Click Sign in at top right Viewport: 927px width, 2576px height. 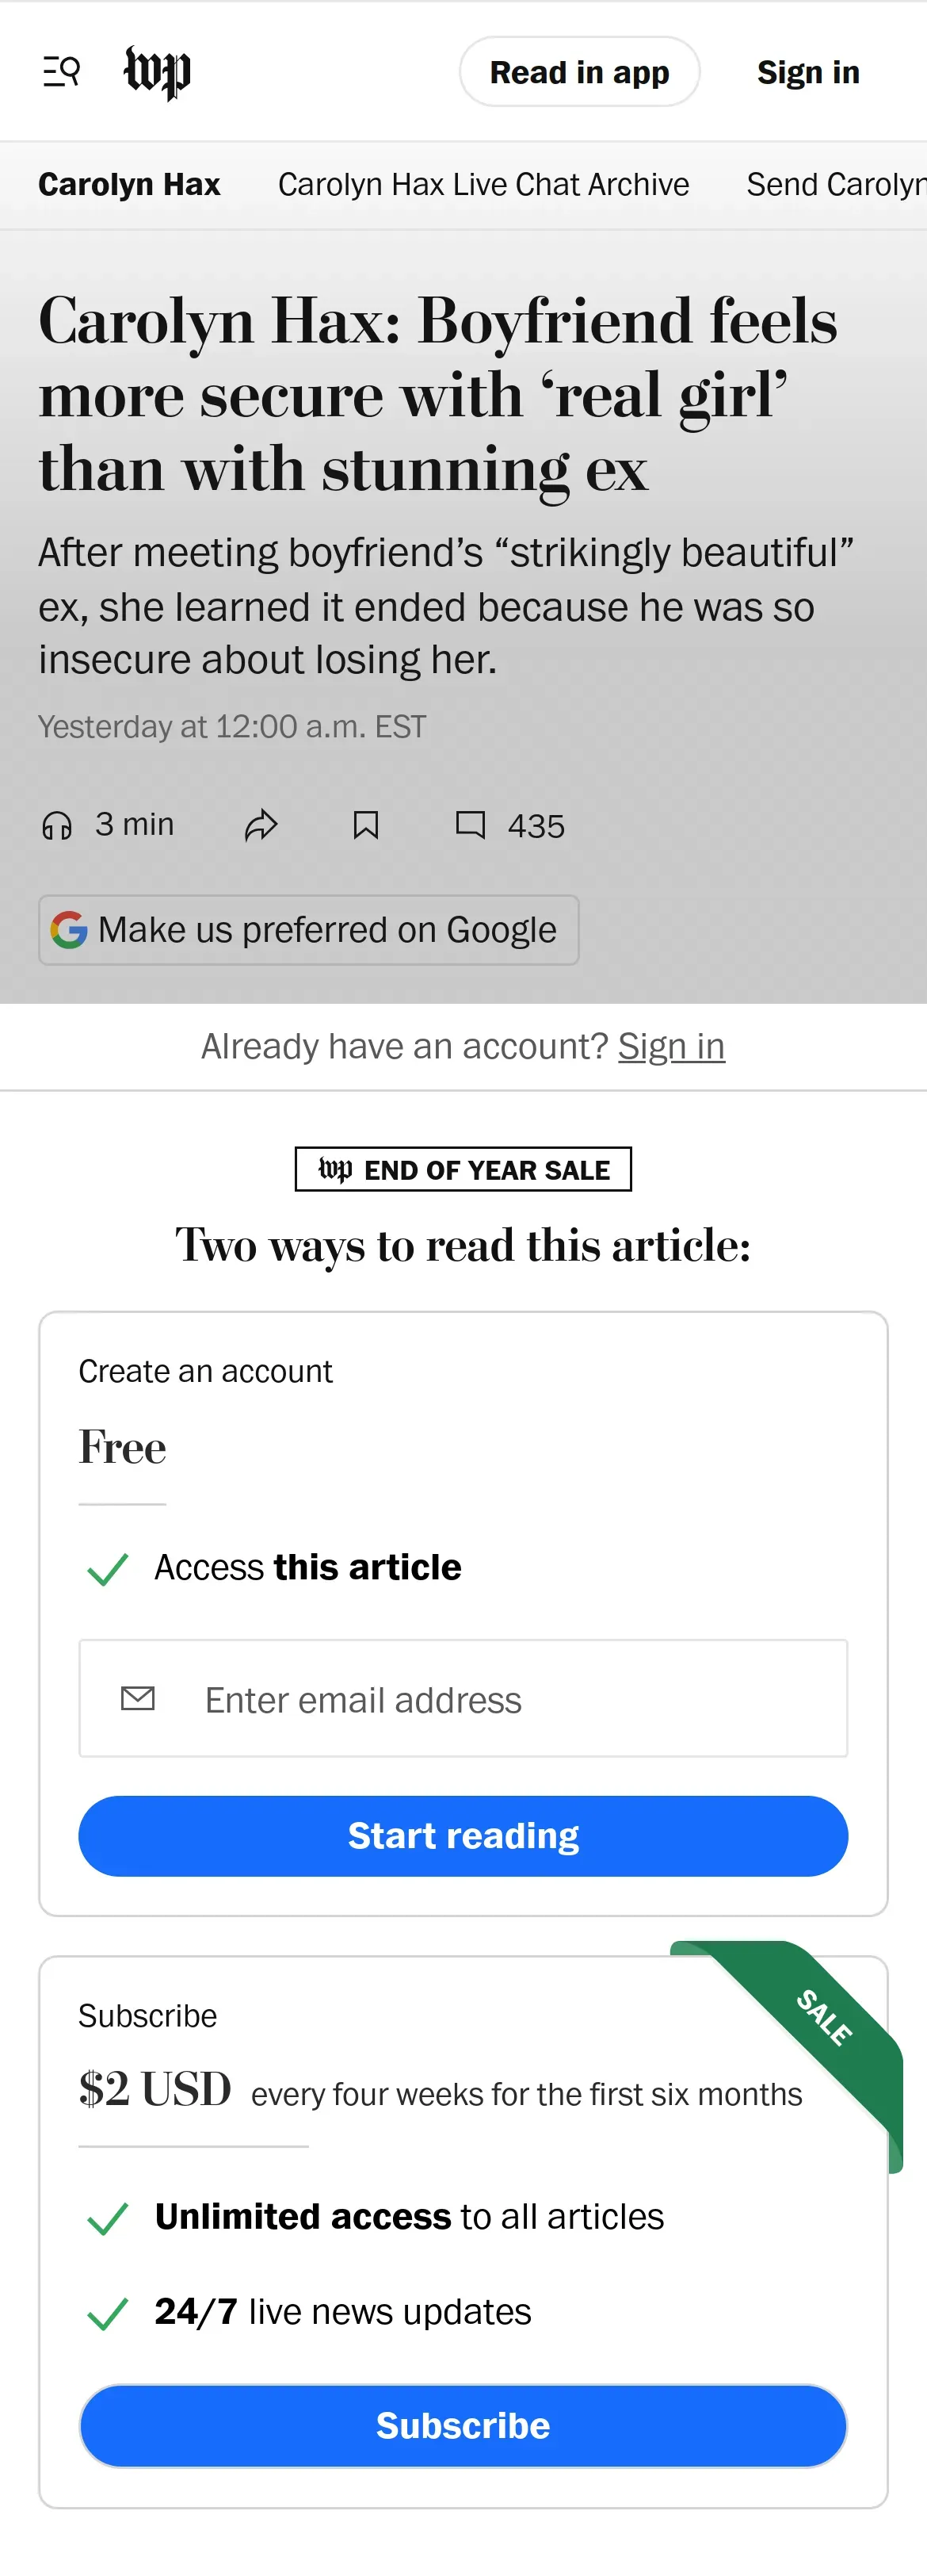point(807,72)
